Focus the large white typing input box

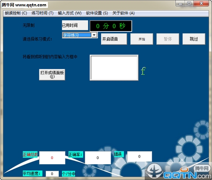[x=114, y=67]
